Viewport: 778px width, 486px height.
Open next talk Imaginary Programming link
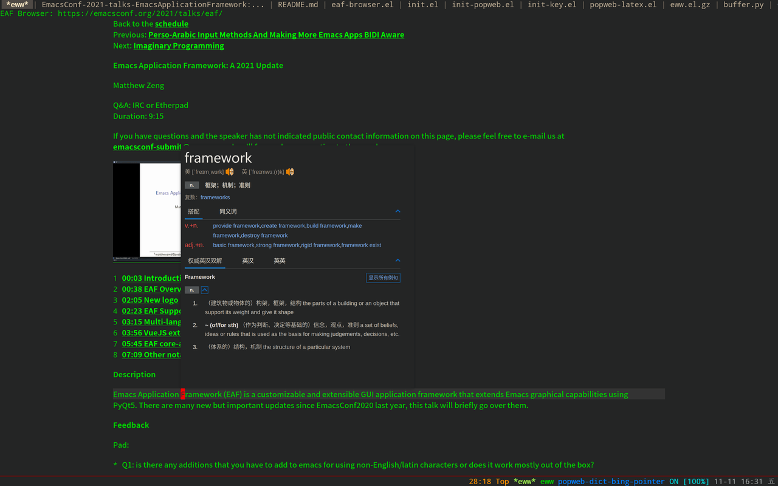179,46
